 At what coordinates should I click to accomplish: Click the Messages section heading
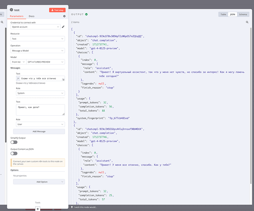15,68
